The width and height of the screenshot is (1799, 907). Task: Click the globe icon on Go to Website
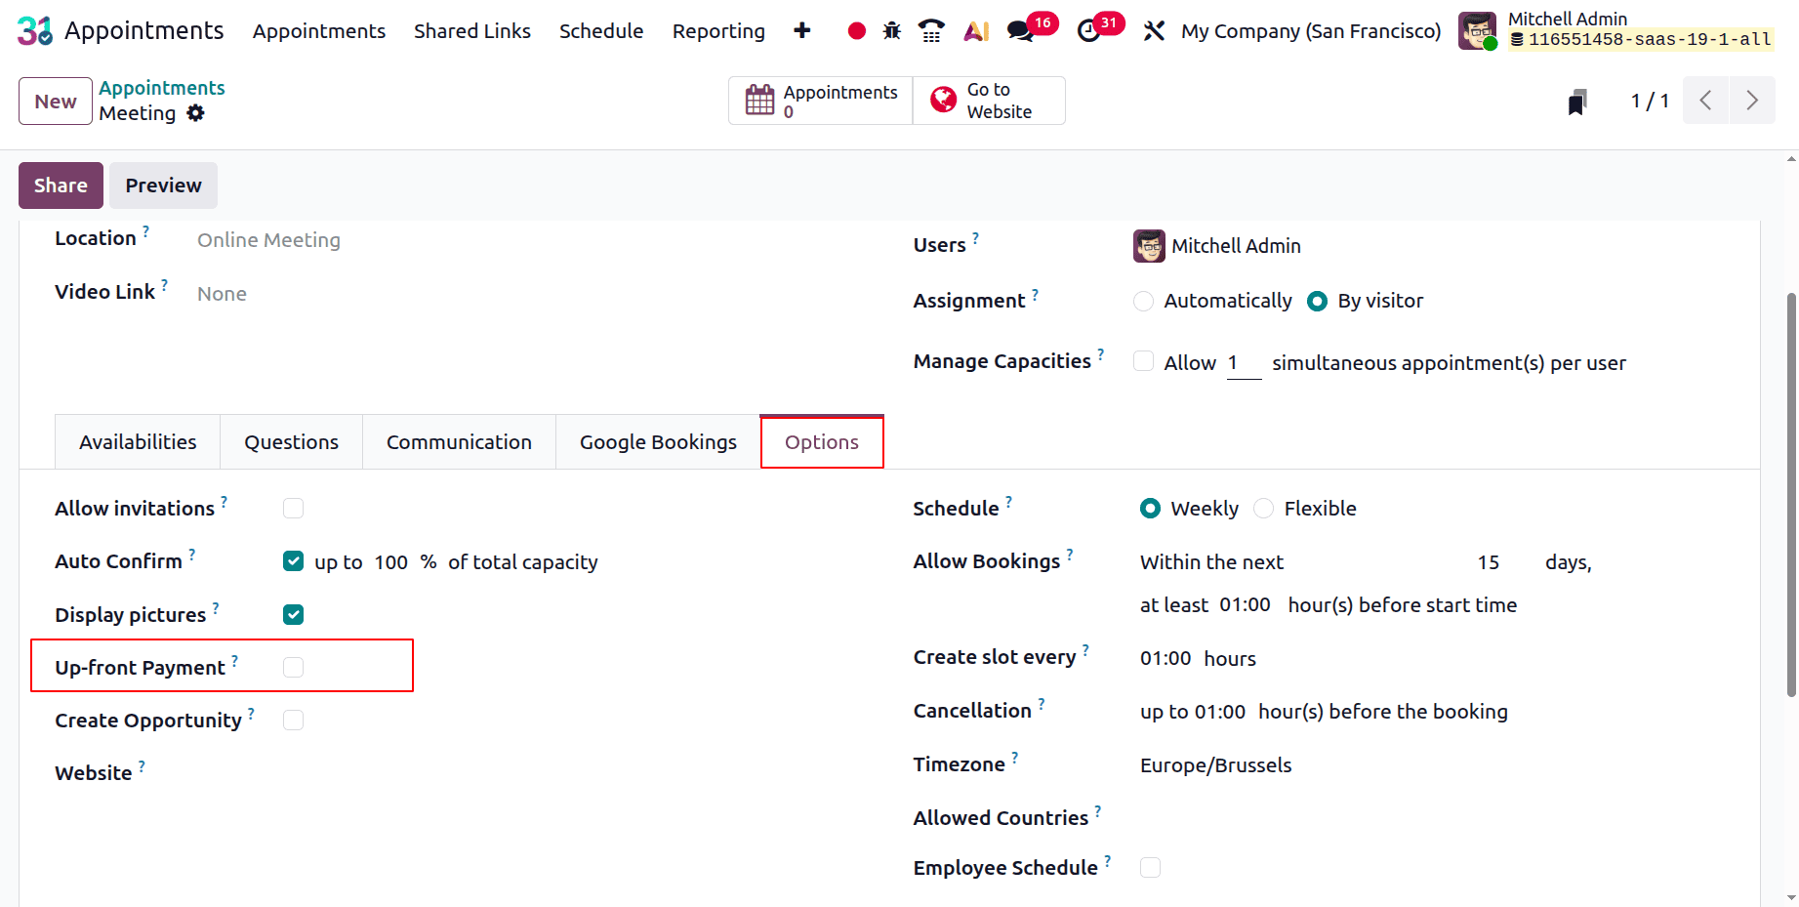943,100
